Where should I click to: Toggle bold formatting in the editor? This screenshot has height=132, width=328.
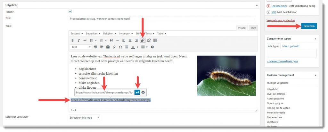tap(73, 40)
